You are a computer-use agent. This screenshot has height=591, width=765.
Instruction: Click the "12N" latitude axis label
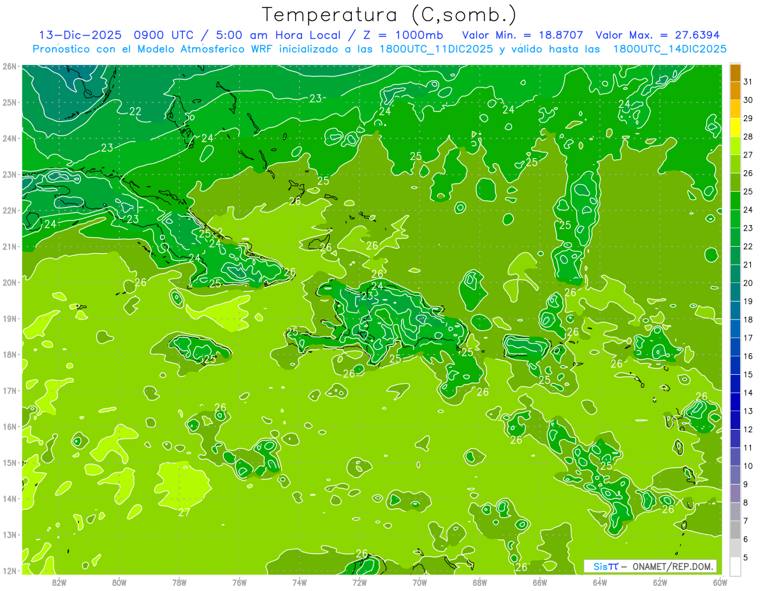click(10, 571)
